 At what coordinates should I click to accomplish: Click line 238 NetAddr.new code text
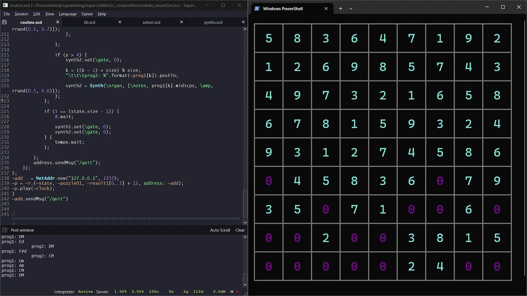click(x=77, y=178)
